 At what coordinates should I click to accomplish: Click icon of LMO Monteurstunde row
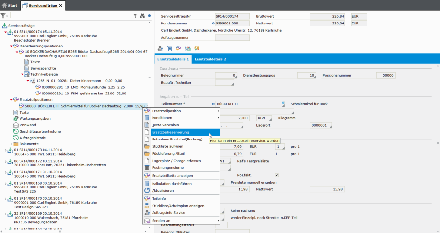tap(38, 87)
